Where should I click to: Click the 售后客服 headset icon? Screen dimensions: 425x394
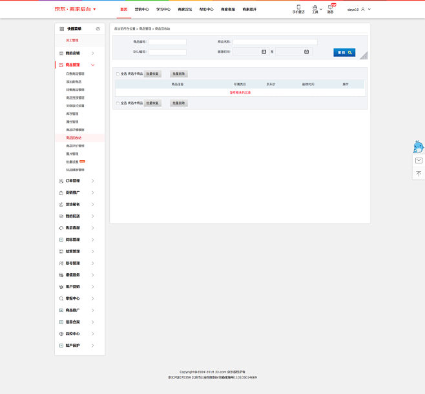tap(61, 228)
